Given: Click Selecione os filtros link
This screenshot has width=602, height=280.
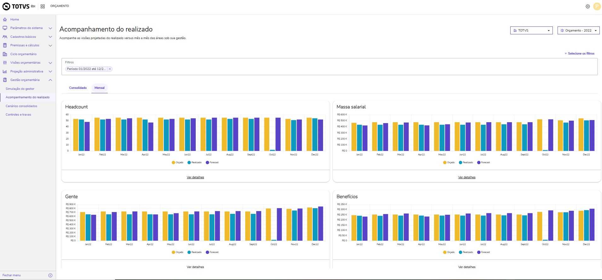Looking at the screenshot, I should [581, 54].
